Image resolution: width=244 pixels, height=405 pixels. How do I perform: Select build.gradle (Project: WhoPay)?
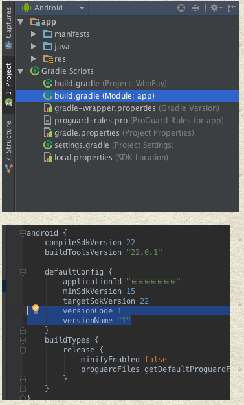105,84
